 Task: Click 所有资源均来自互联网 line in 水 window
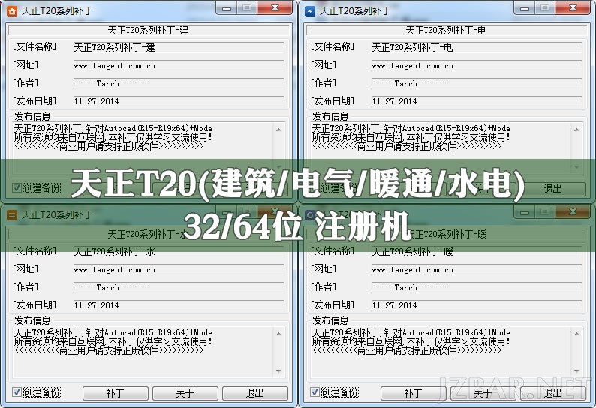point(113,341)
